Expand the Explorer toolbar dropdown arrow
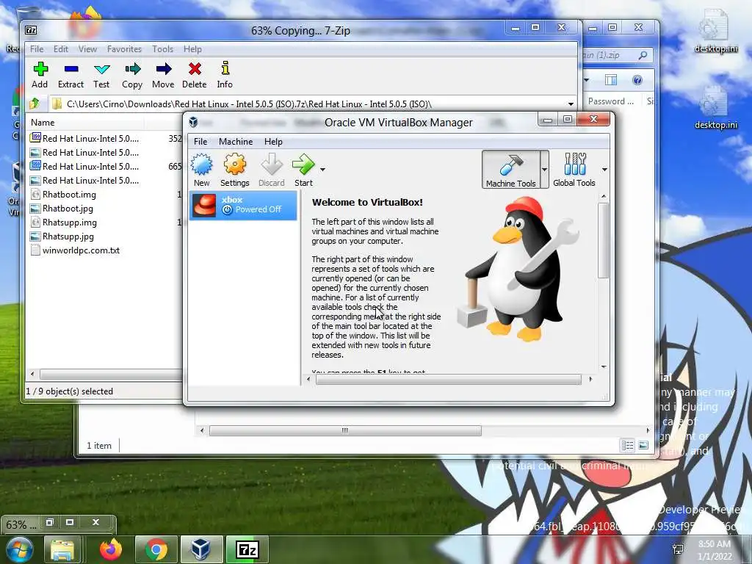Viewport: 752px width, 564px height. 586,80
